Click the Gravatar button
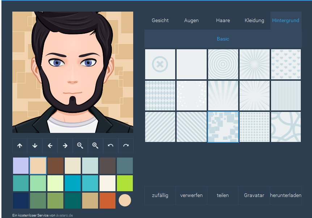 (254, 196)
